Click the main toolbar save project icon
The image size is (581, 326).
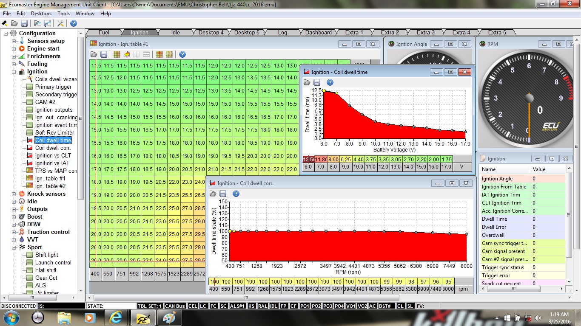click(24, 23)
